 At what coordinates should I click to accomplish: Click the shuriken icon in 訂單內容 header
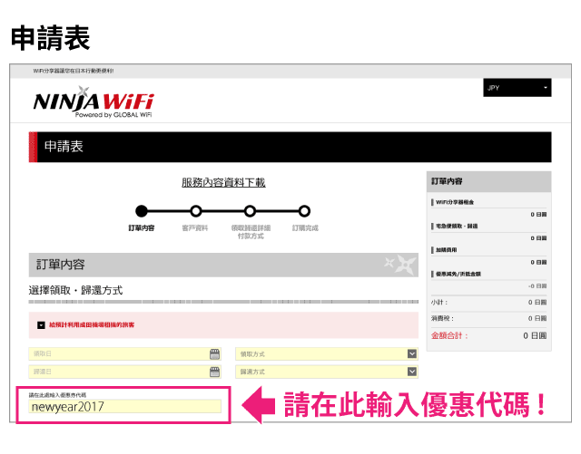coord(401,265)
